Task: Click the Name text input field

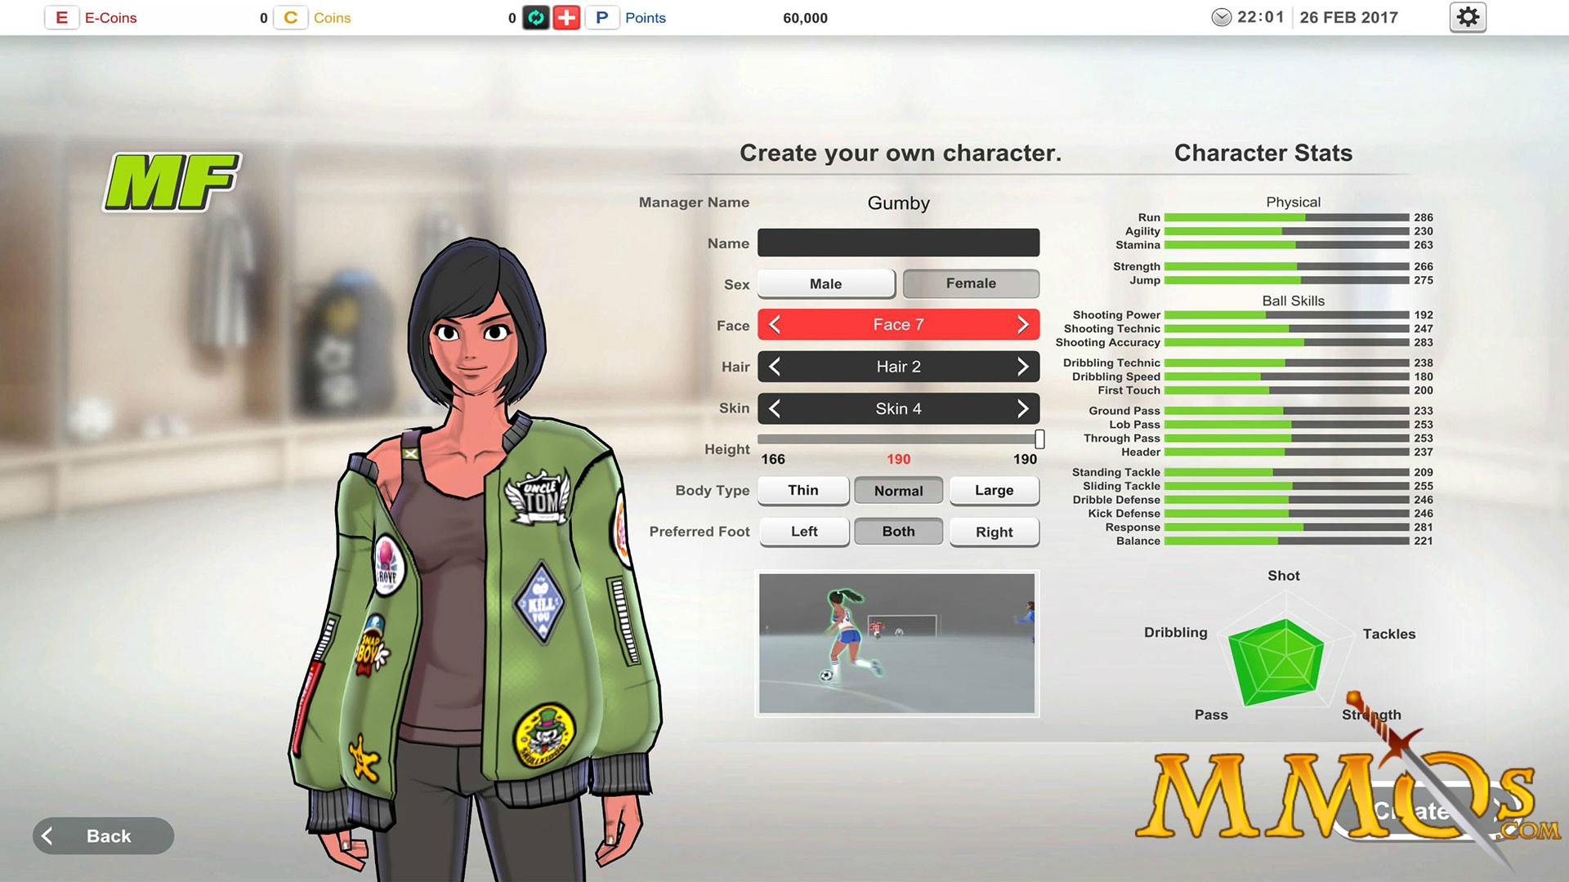Action: coord(900,241)
